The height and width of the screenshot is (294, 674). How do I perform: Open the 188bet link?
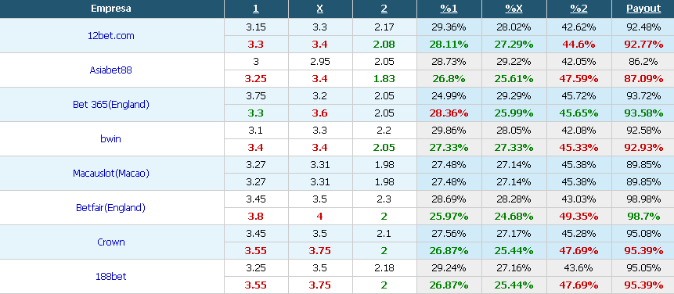(x=111, y=276)
